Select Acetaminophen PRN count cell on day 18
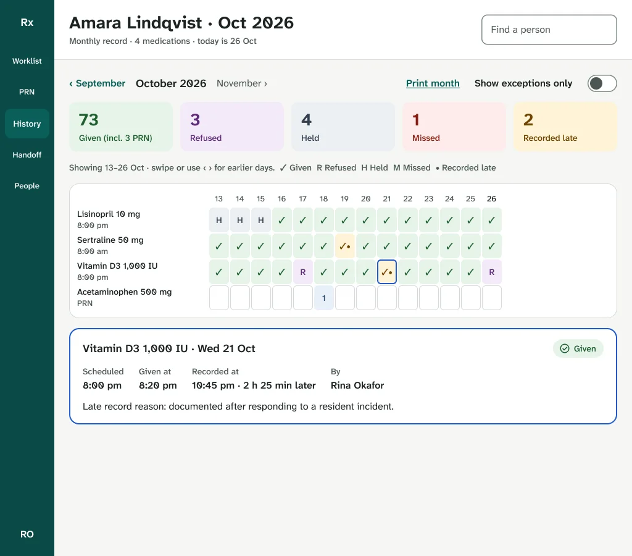 323,298
